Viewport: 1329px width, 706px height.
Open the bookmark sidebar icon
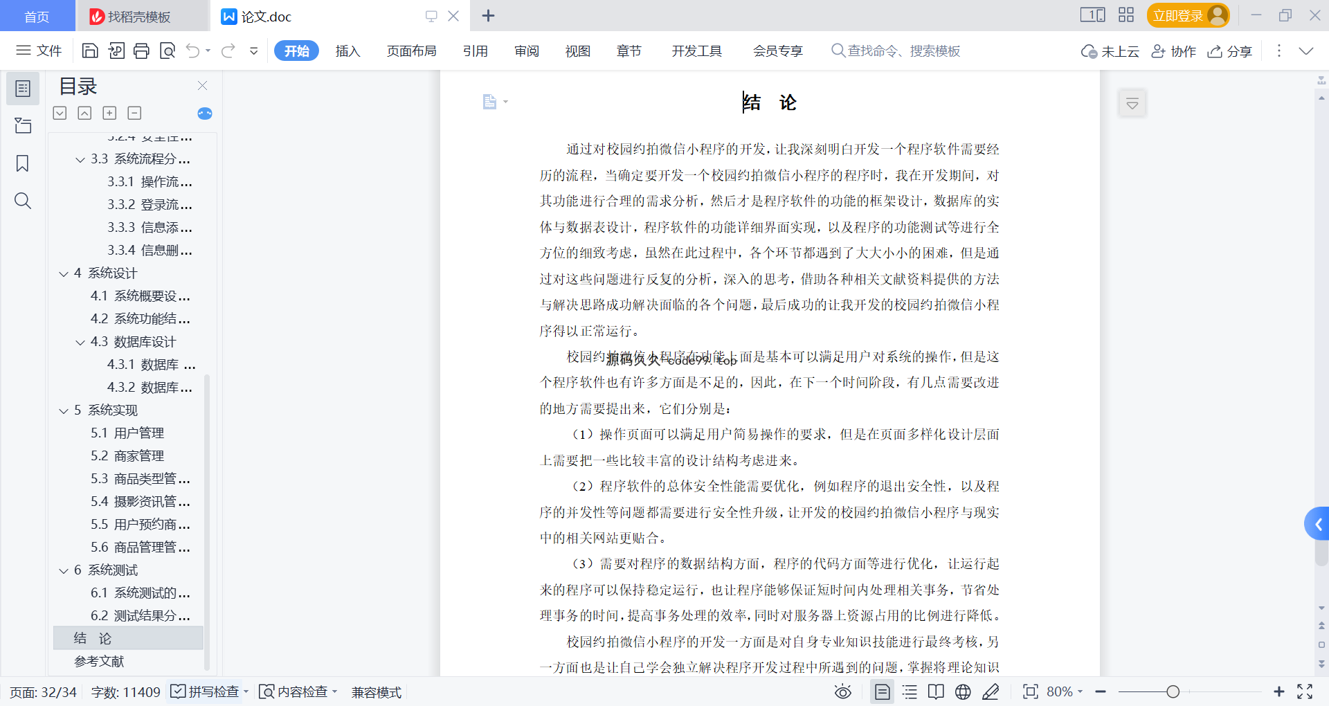click(23, 163)
